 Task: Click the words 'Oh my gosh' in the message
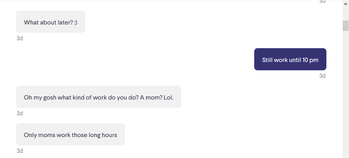[x=40, y=98]
